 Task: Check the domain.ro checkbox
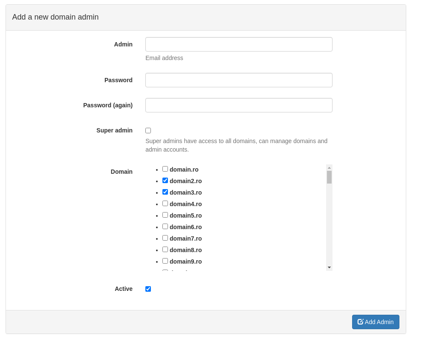click(x=165, y=169)
